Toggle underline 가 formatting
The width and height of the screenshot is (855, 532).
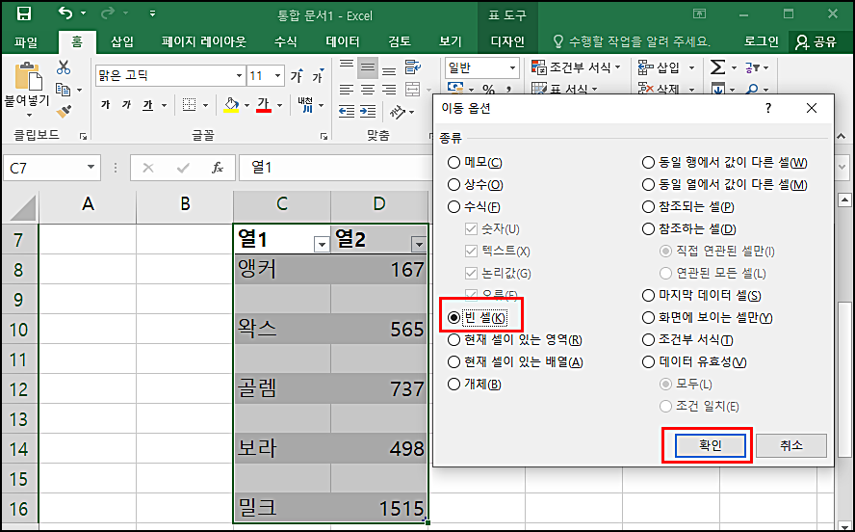147,105
